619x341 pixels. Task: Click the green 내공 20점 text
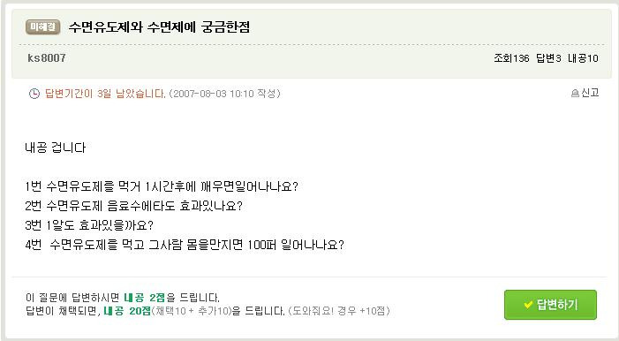pos(127,311)
